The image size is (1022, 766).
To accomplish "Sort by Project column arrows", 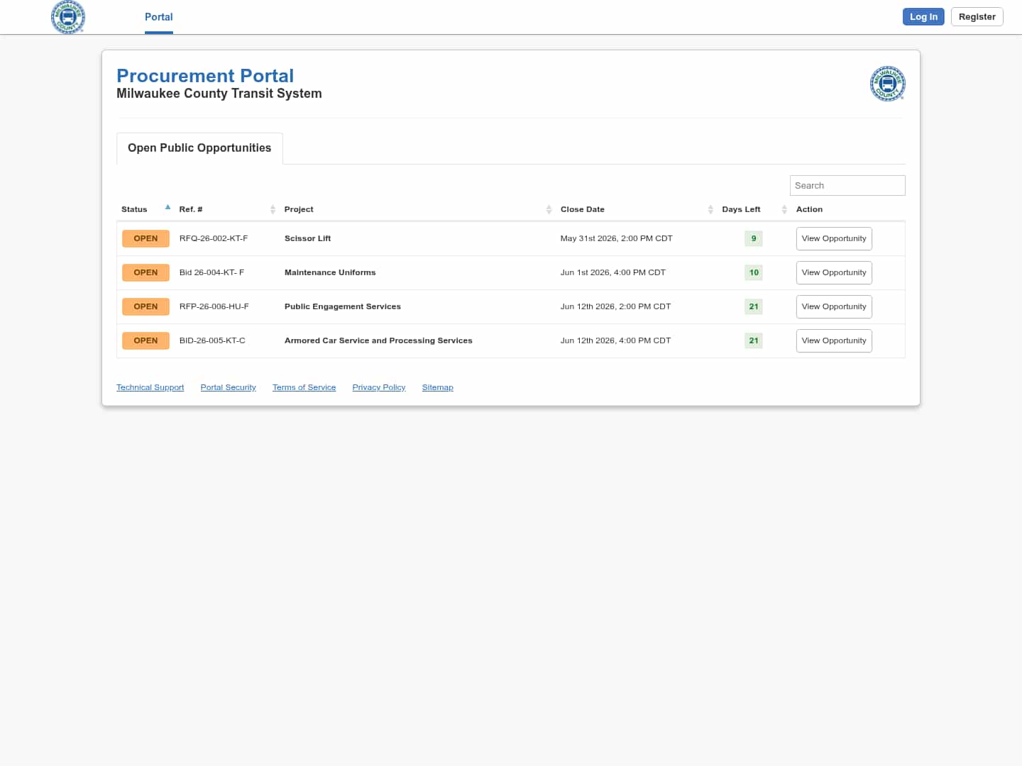I will coord(549,209).
